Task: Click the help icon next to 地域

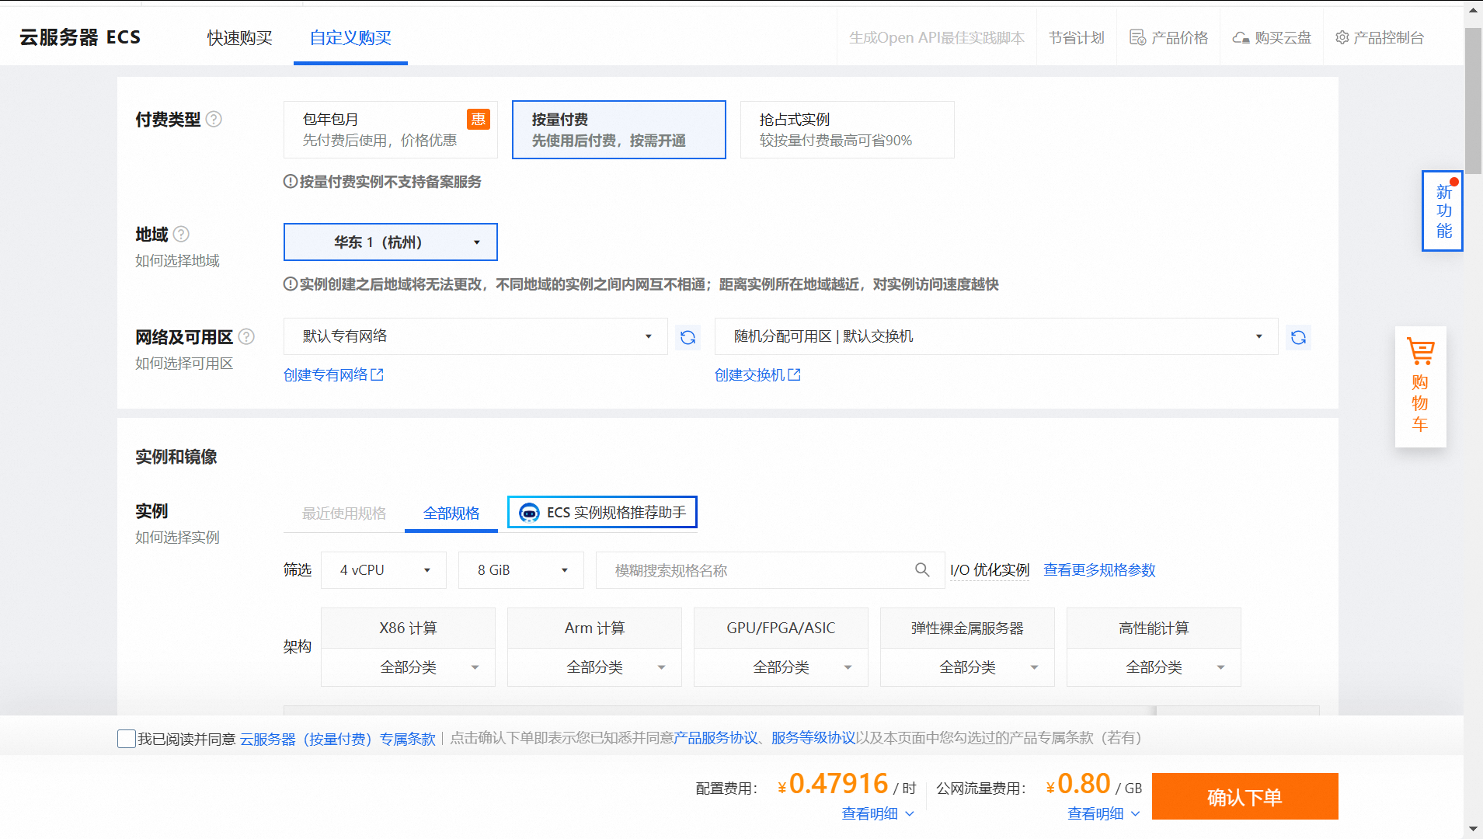Action: coord(181,234)
